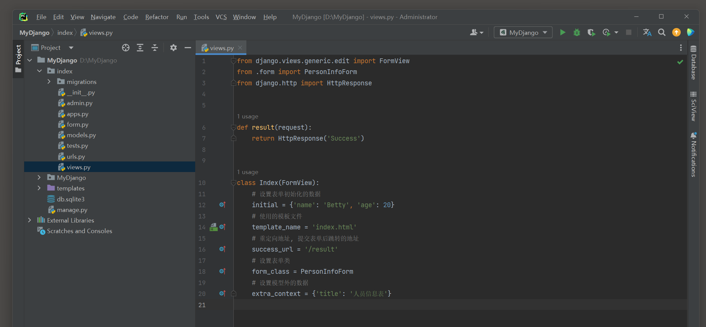Open Scratches and Consoles node
The height and width of the screenshot is (327, 706).
coord(79,231)
